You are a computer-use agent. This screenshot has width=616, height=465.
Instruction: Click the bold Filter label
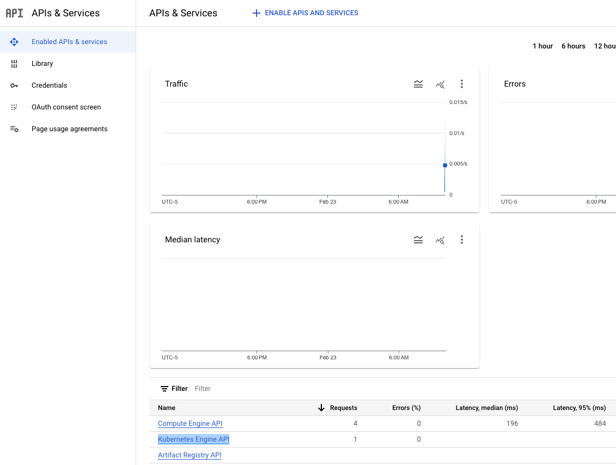[x=180, y=389]
